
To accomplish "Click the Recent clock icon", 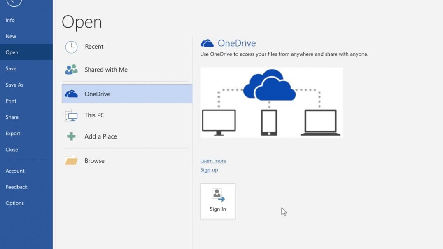I will click(x=71, y=47).
